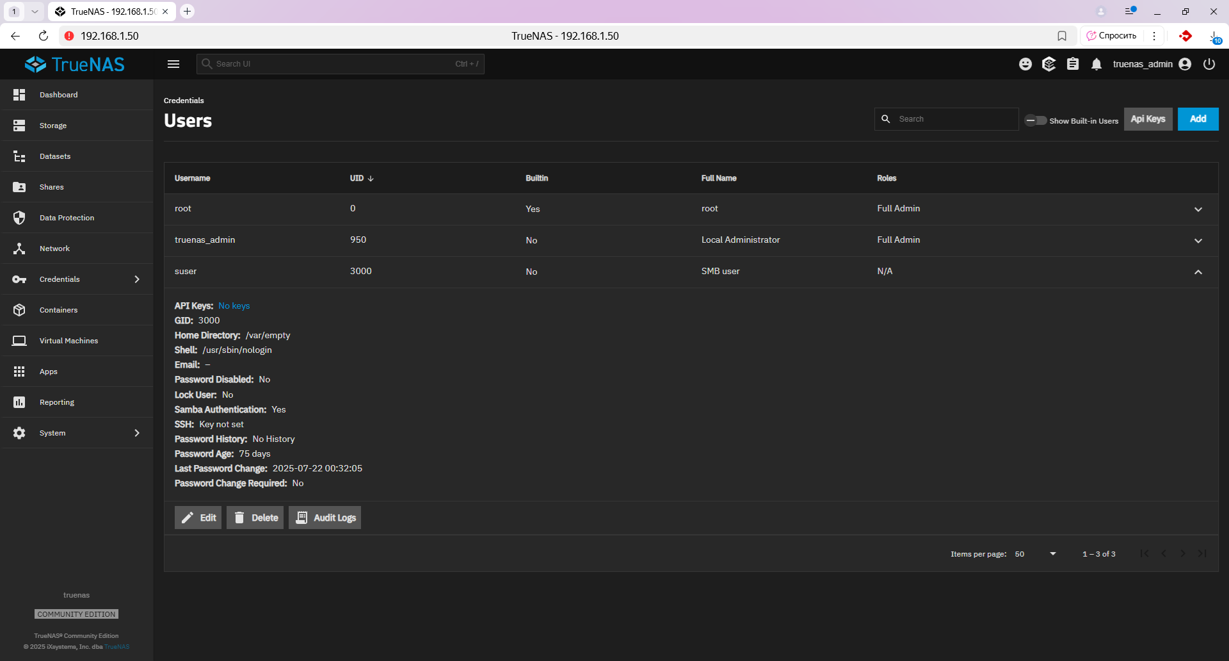Expand the root user row
This screenshot has height=661, width=1229.
1198,209
